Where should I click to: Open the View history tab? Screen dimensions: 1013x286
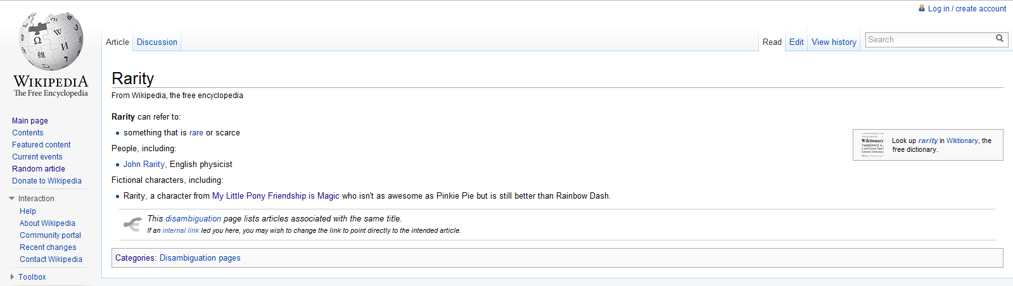[x=834, y=42]
